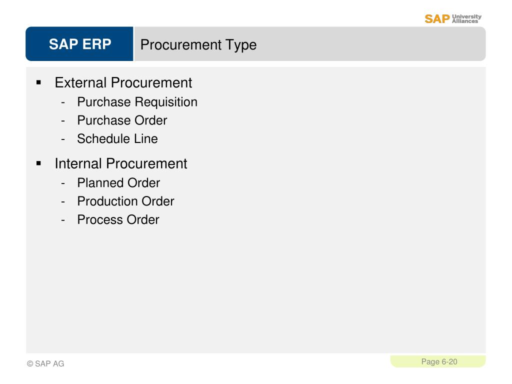The height and width of the screenshot is (384, 512).
Task: Click the dash before Purchase Requisition
Action: 63,102
